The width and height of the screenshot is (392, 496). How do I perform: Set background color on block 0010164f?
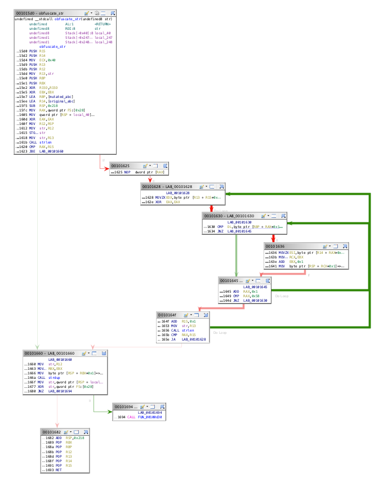pyautogui.click(x=186, y=315)
